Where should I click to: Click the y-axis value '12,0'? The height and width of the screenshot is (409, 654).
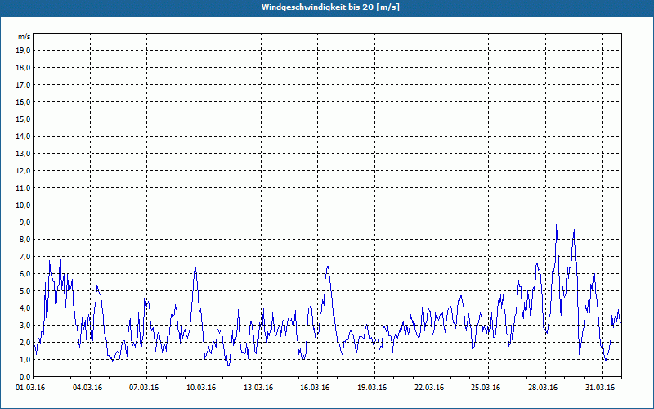pyautogui.click(x=23, y=170)
